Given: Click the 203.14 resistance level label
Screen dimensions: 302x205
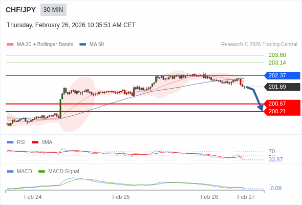Looking at the screenshot, I should tap(277, 63).
